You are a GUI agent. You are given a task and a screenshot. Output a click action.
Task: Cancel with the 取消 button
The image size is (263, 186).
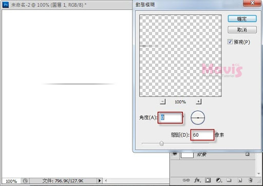(x=242, y=30)
